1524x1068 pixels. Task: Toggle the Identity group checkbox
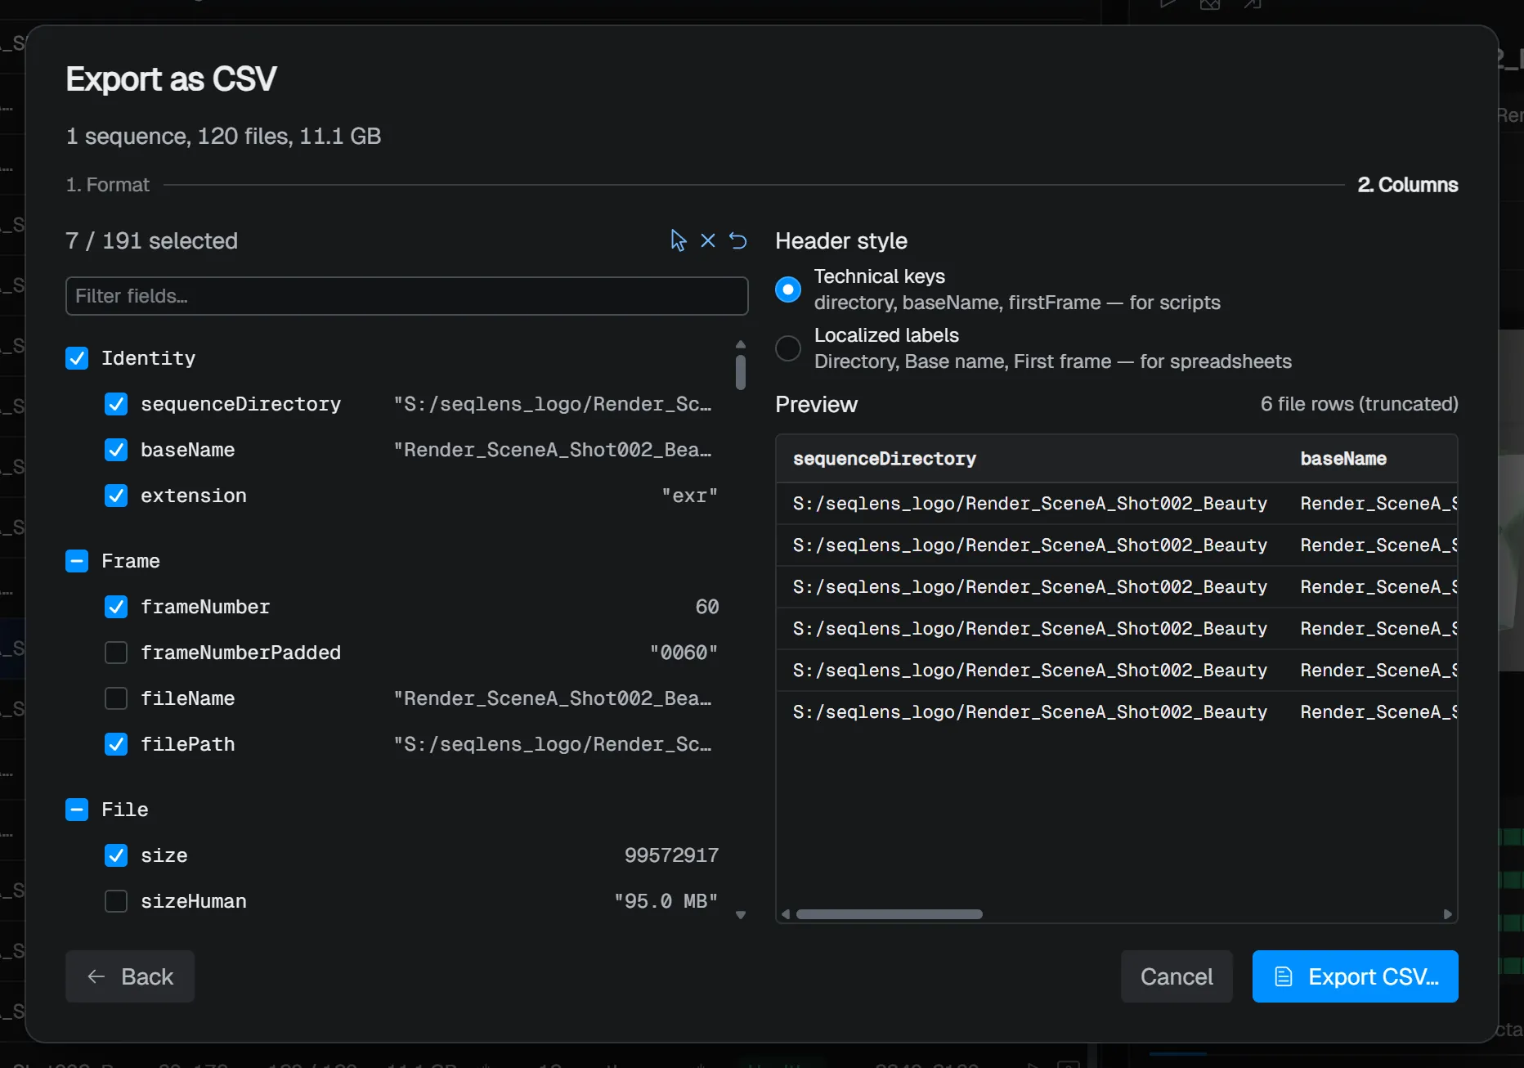click(x=77, y=358)
